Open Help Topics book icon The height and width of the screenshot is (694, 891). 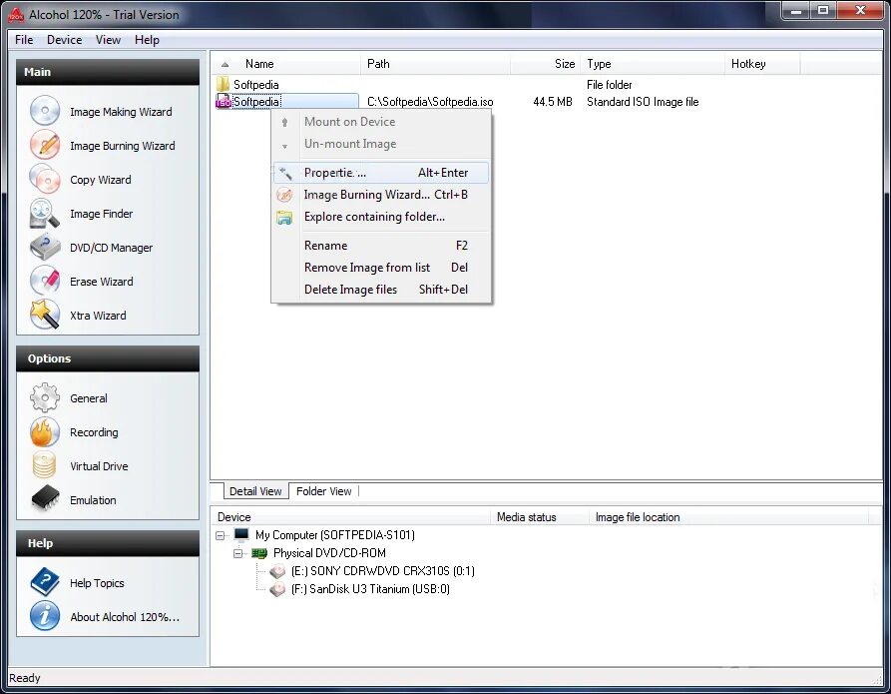[x=45, y=582]
